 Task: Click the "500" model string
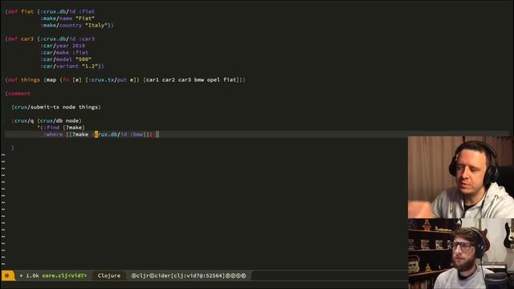(84, 59)
